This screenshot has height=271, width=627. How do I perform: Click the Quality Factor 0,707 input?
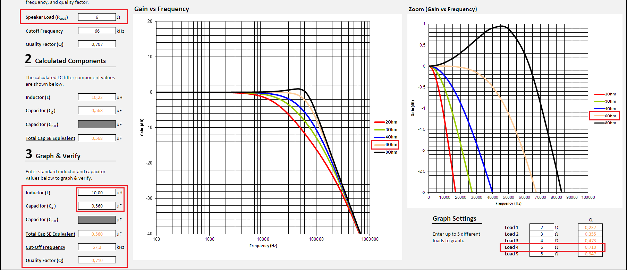pos(97,44)
